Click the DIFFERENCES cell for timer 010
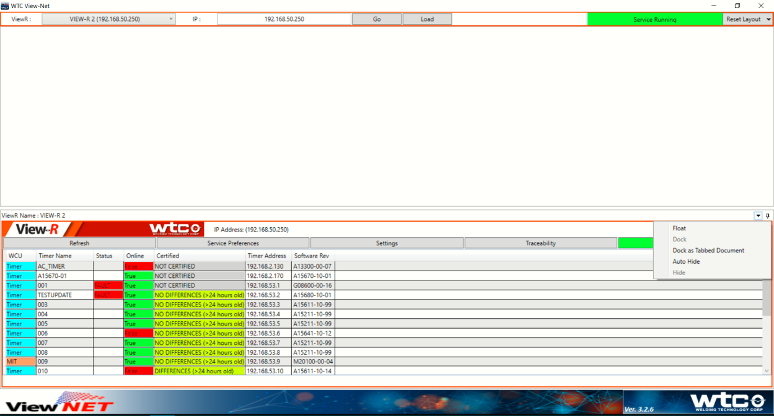774x416 pixels. coord(200,371)
